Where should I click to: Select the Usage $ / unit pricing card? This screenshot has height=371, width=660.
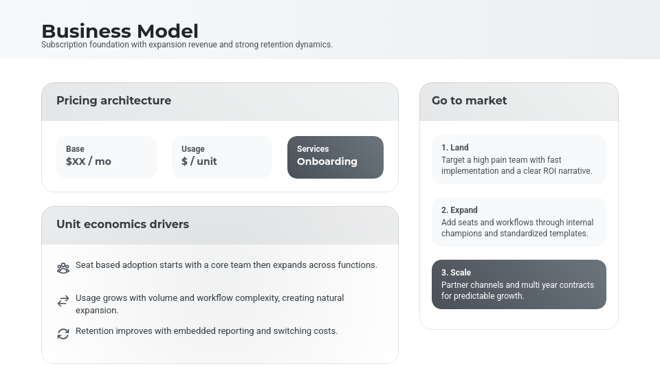pos(222,157)
